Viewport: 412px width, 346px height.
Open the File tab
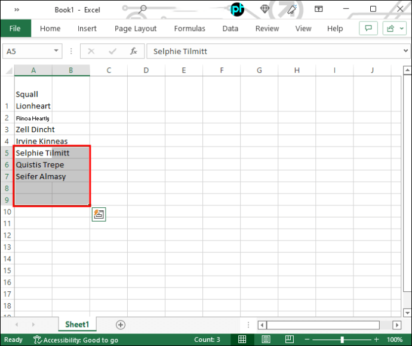[15, 29]
